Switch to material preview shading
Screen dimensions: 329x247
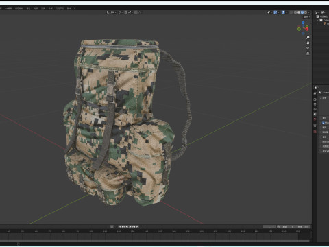tap(302, 12)
